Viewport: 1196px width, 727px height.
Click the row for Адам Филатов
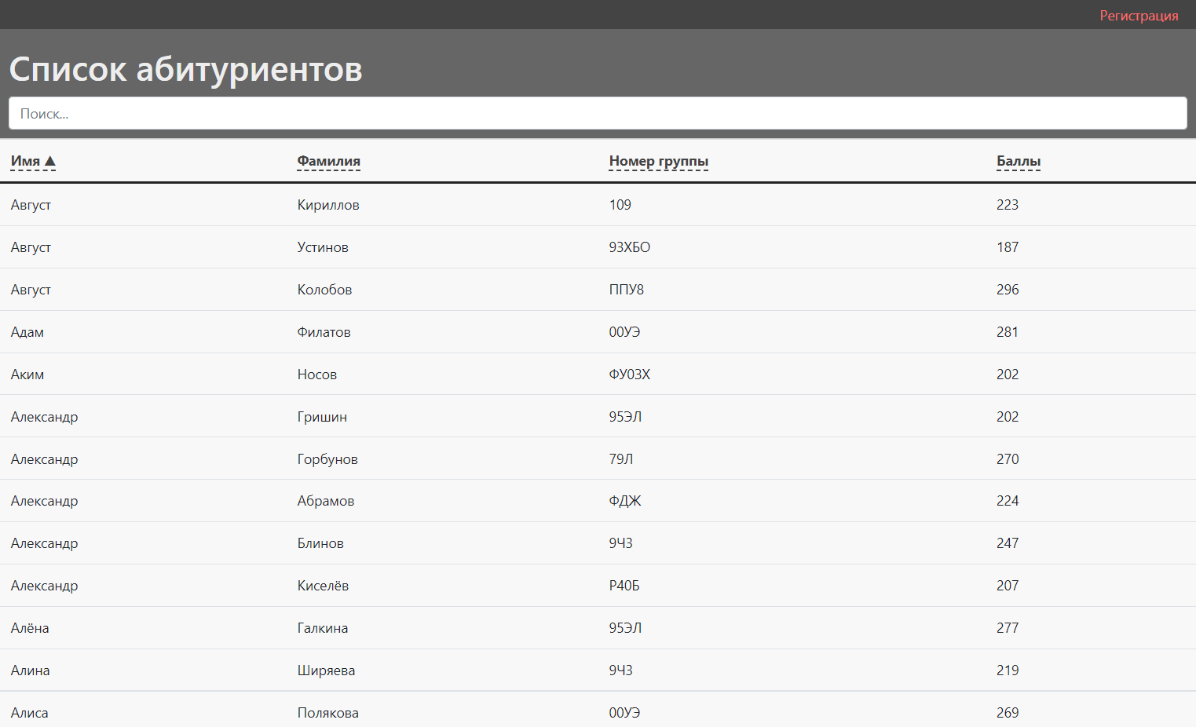pyautogui.click(x=314, y=331)
